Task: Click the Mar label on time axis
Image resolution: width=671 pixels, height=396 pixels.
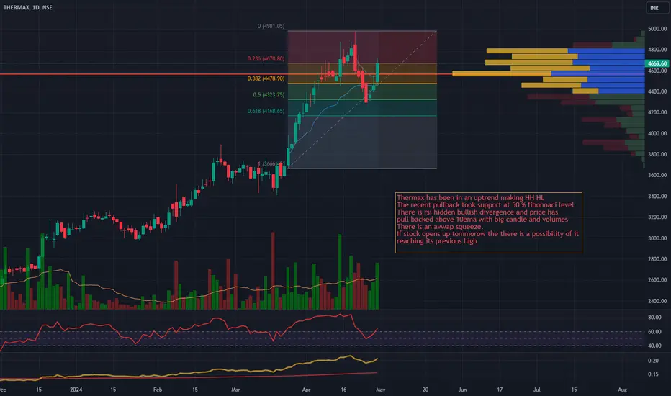Action: 235,390
